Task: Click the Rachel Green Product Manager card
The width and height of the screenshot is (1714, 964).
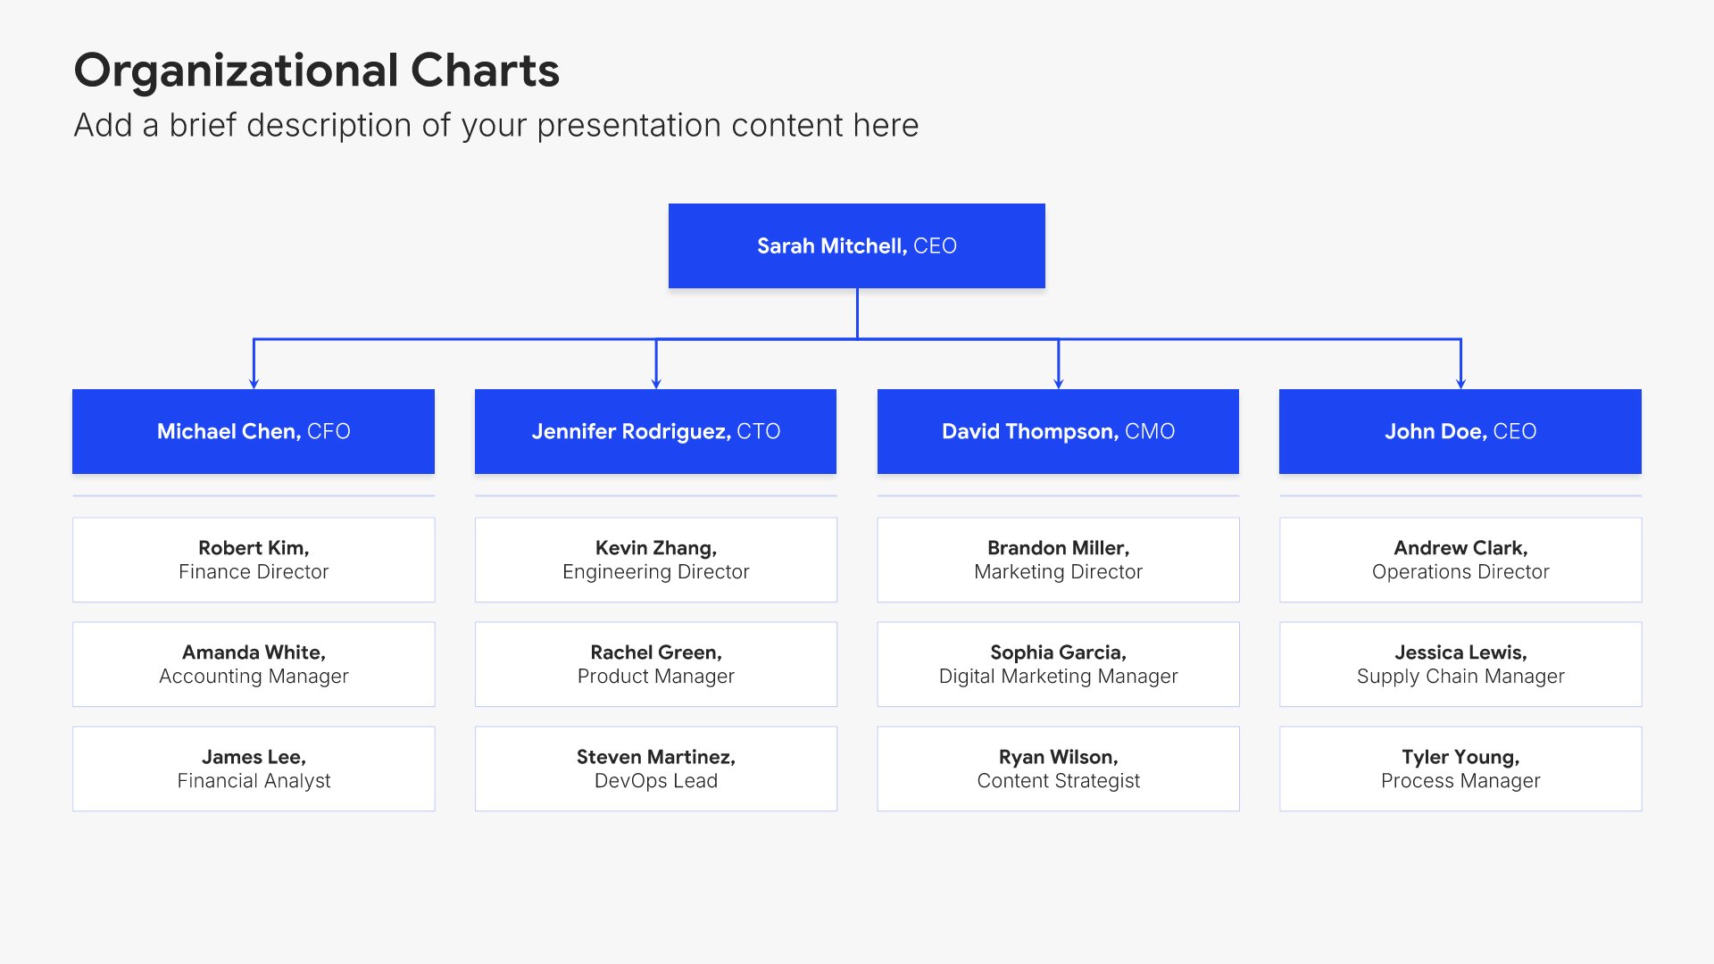Action: [655, 664]
